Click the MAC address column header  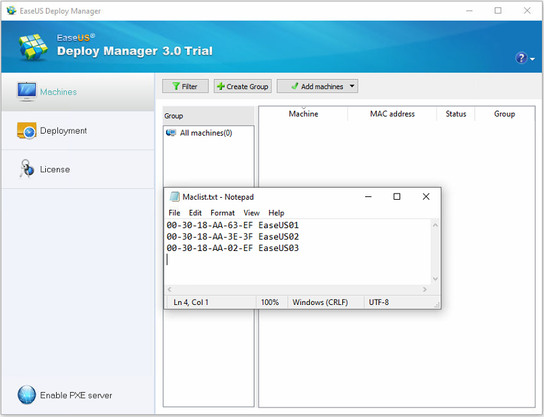(392, 114)
